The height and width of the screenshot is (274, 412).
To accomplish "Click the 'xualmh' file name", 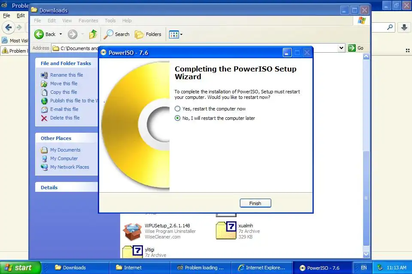I will tap(245, 226).
